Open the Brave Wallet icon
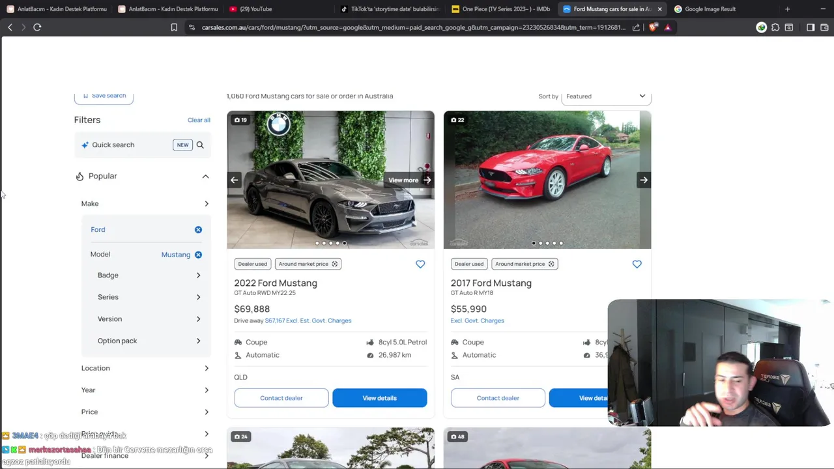The image size is (834, 469). [x=824, y=27]
